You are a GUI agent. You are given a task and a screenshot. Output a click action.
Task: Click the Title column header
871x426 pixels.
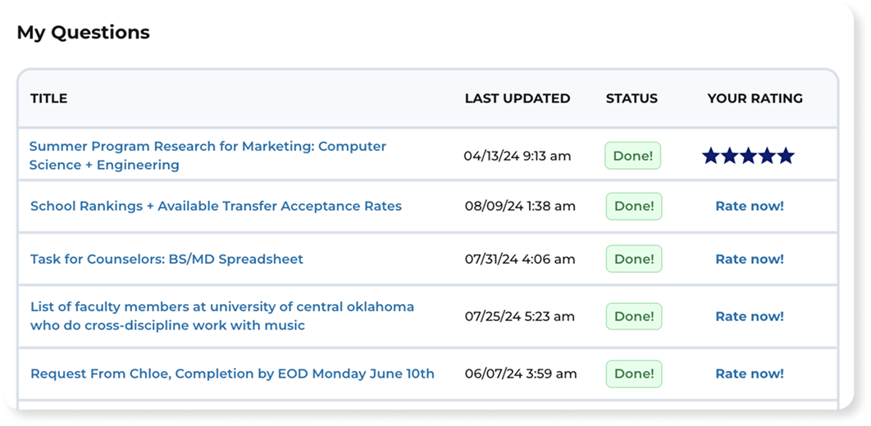pyautogui.click(x=49, y=99)
